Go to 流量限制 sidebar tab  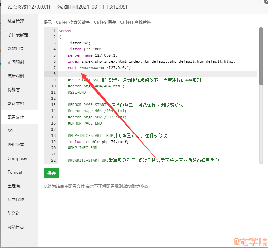tap(16, 76)
